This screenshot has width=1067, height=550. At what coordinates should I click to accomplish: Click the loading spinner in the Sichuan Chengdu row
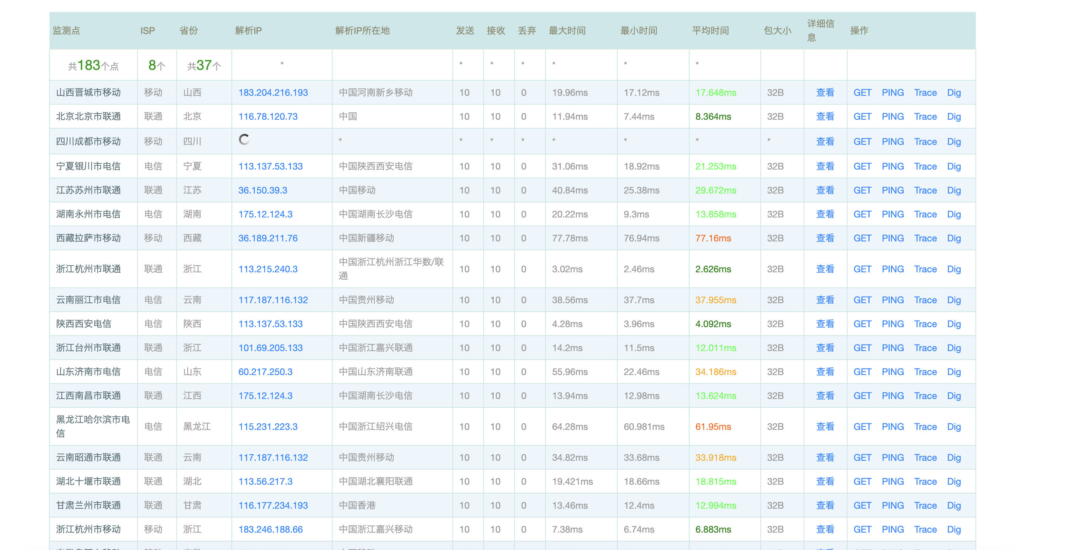[244, 139]
